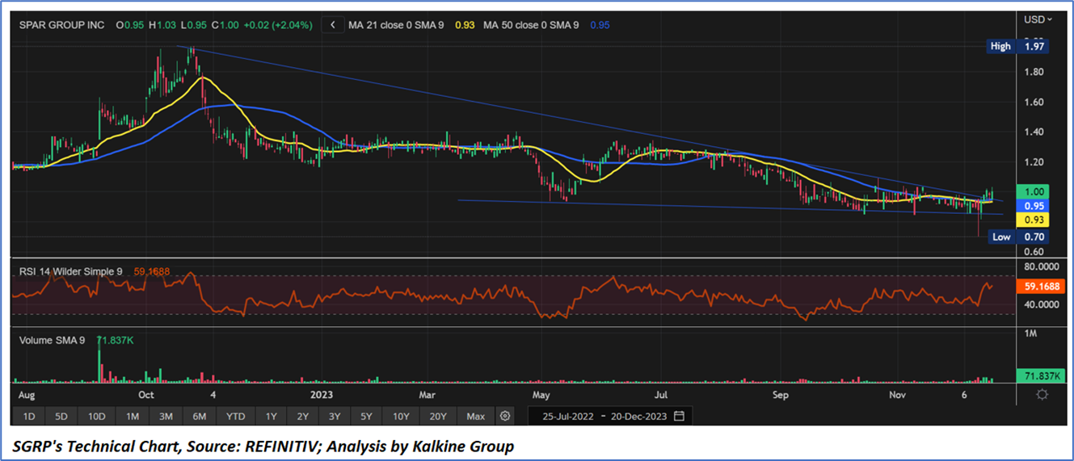Open the date range calendar picker
This screenshot has height=461, width=1074.
click(679, 416)
